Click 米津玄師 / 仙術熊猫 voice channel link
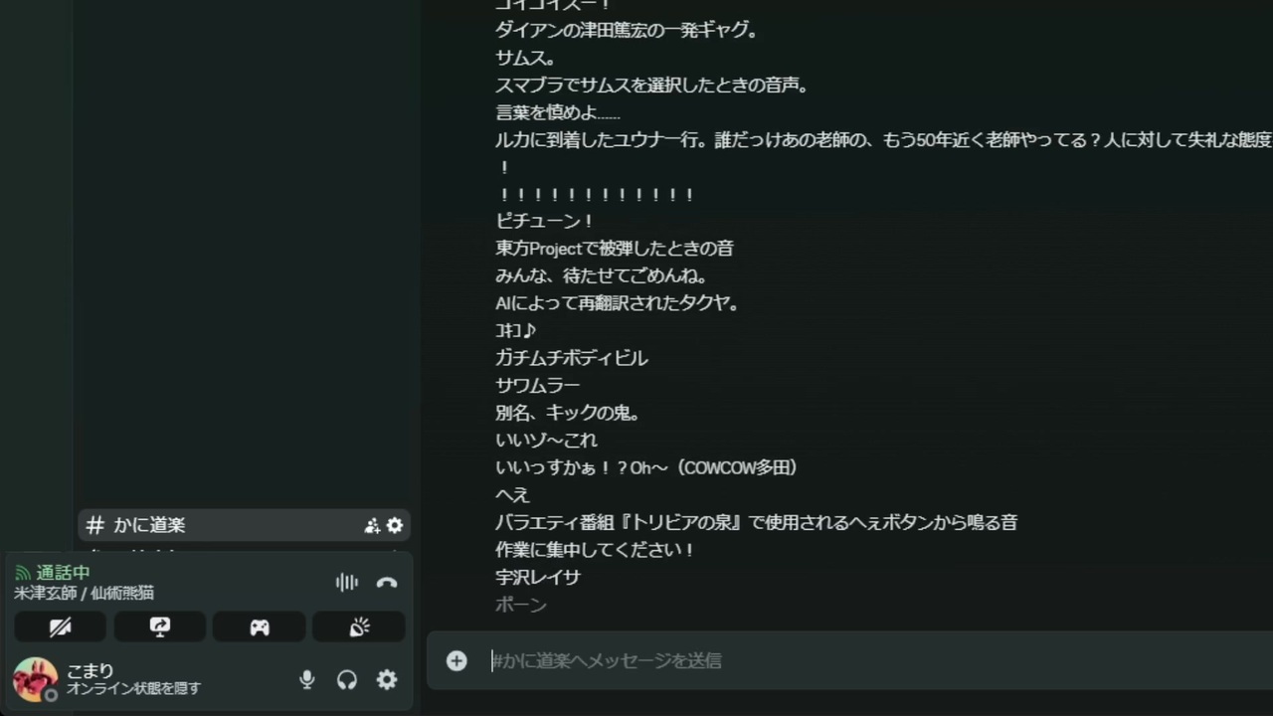This screenshot has height=716, width=1273. [84, 593]
